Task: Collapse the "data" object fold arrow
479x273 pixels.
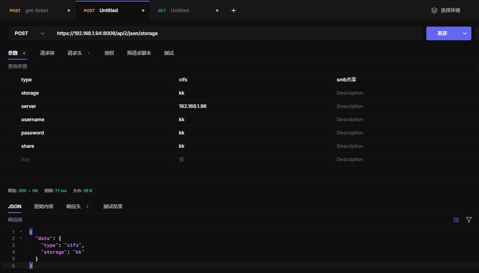Action: click(21, 238)
